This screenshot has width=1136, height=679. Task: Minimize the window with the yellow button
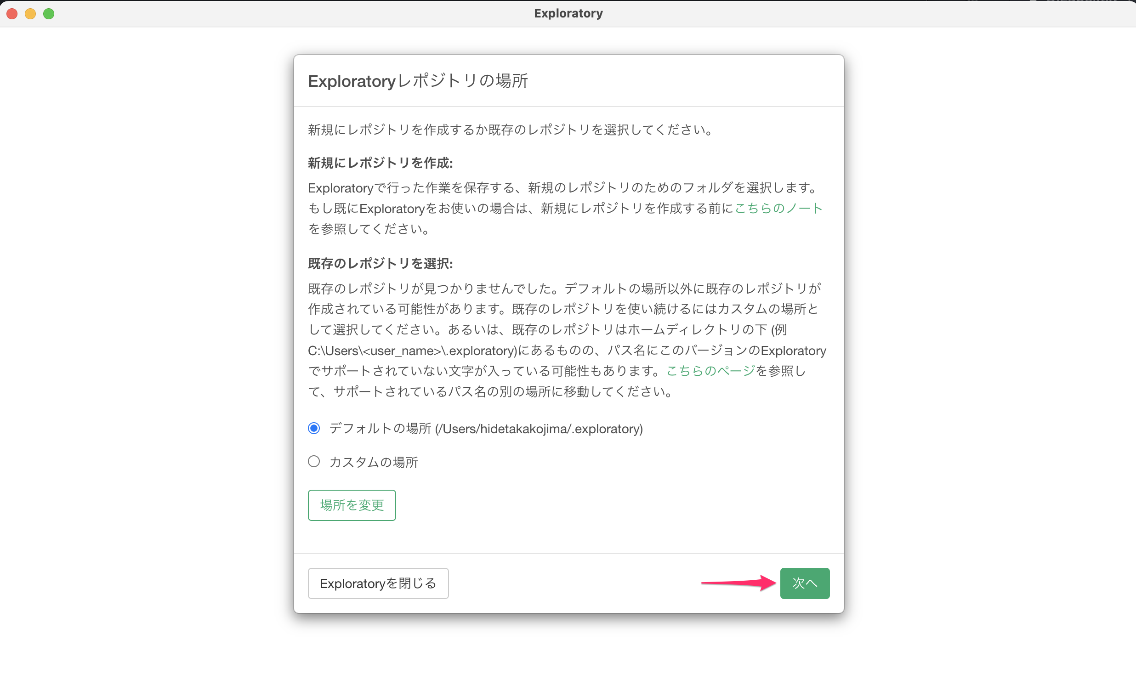pyautogui.click(x=30, y=14)
